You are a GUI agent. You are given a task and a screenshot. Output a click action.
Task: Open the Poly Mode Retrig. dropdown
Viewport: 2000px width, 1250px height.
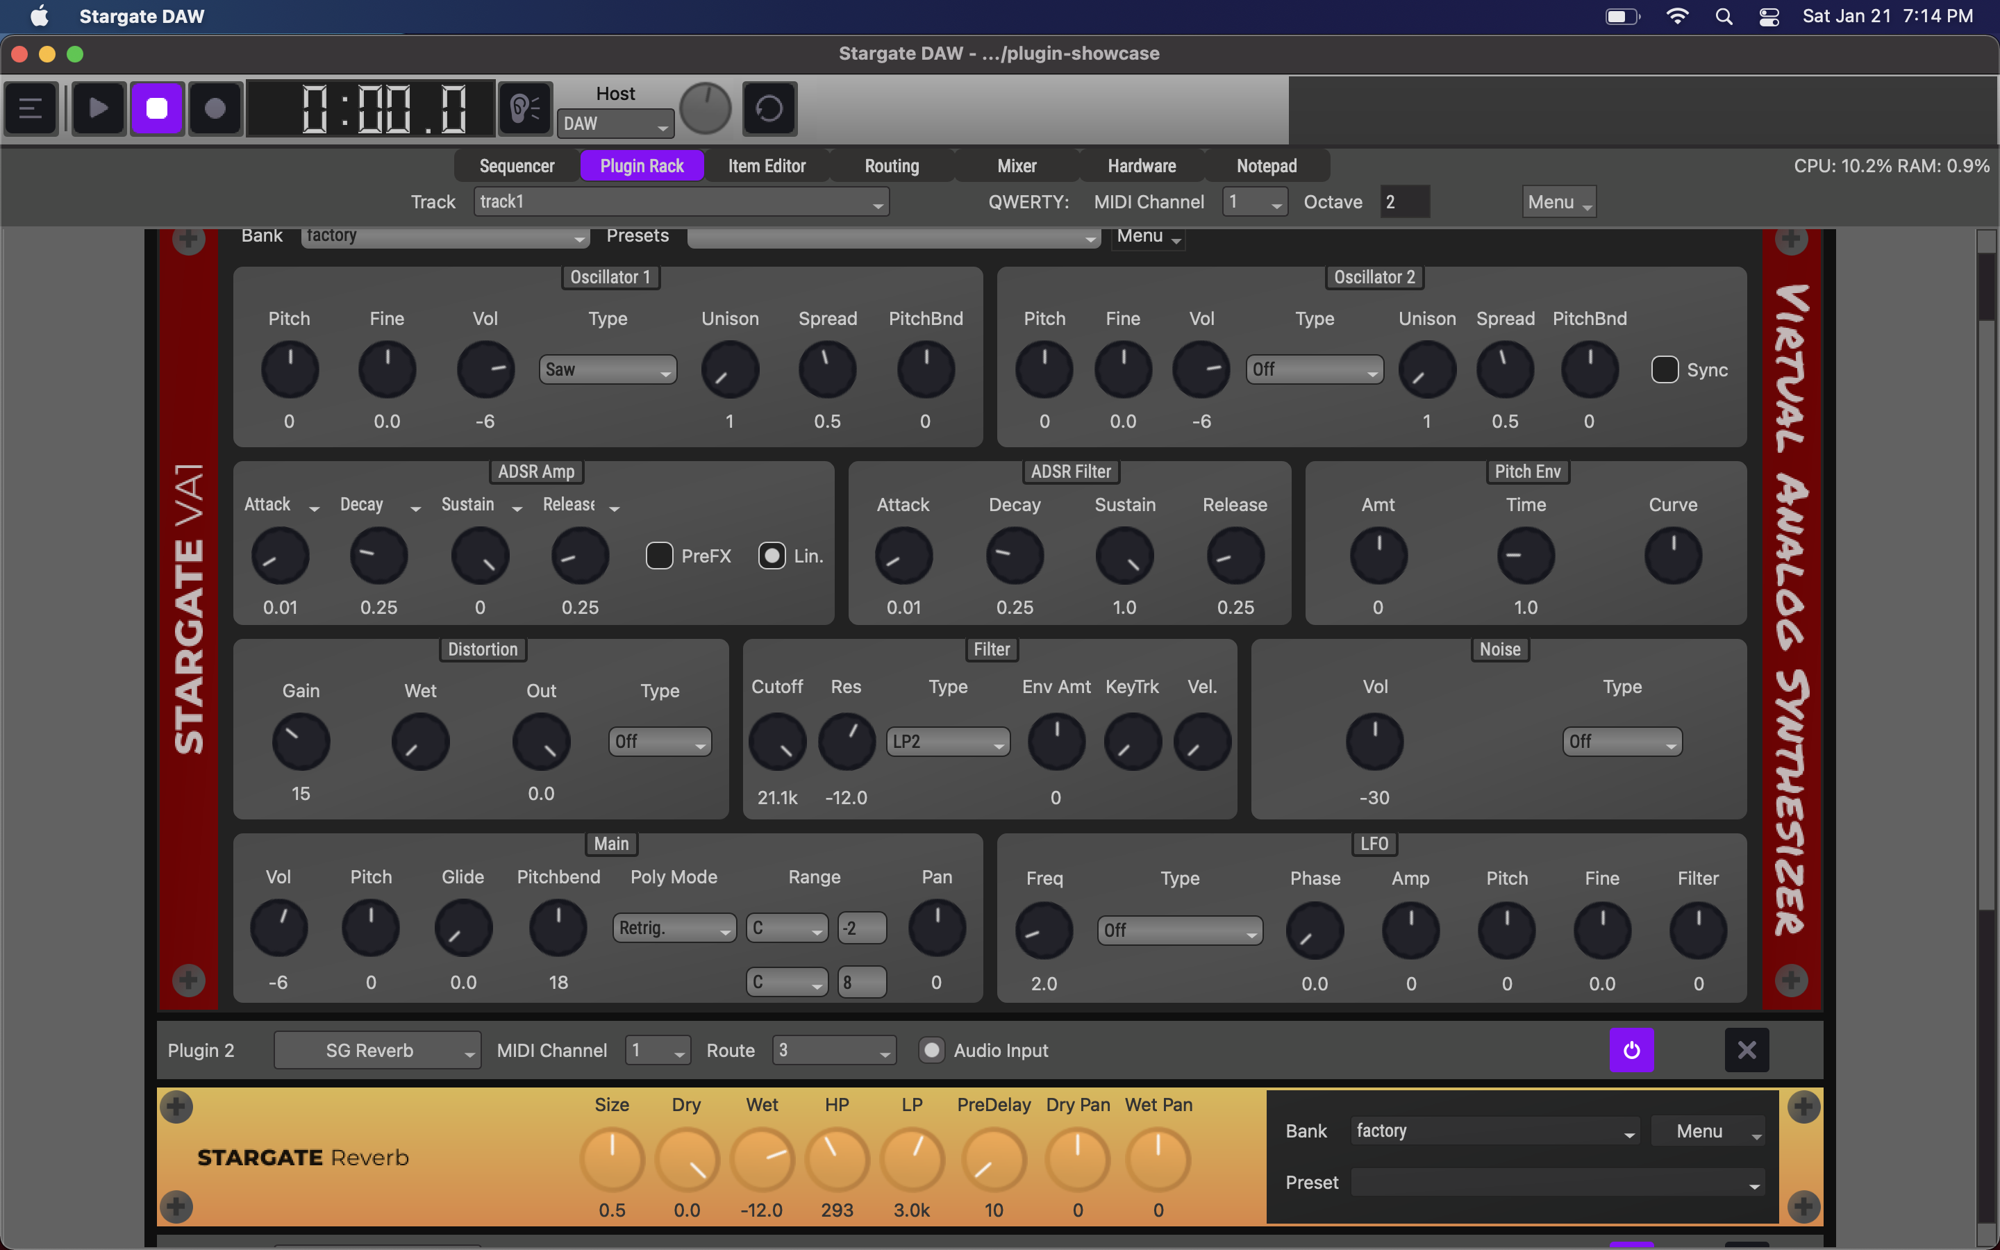[674, 928]
